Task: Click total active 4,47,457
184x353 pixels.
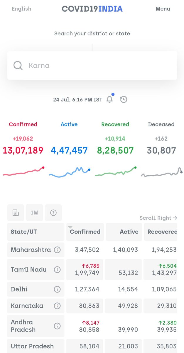Action: (x=69, y=151)
